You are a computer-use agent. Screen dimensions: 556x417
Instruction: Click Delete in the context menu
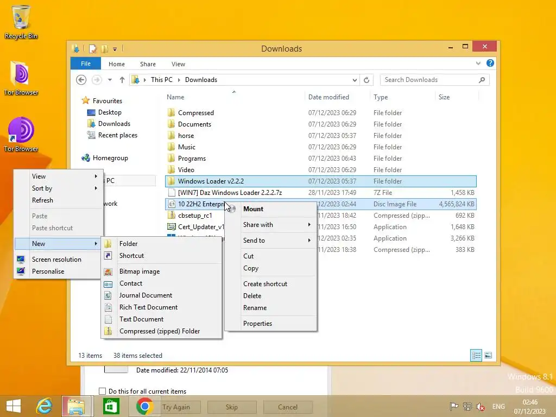[270, 296]
